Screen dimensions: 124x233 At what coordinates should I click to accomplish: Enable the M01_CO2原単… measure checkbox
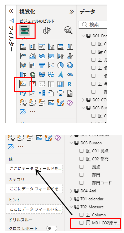pos(81,223)
